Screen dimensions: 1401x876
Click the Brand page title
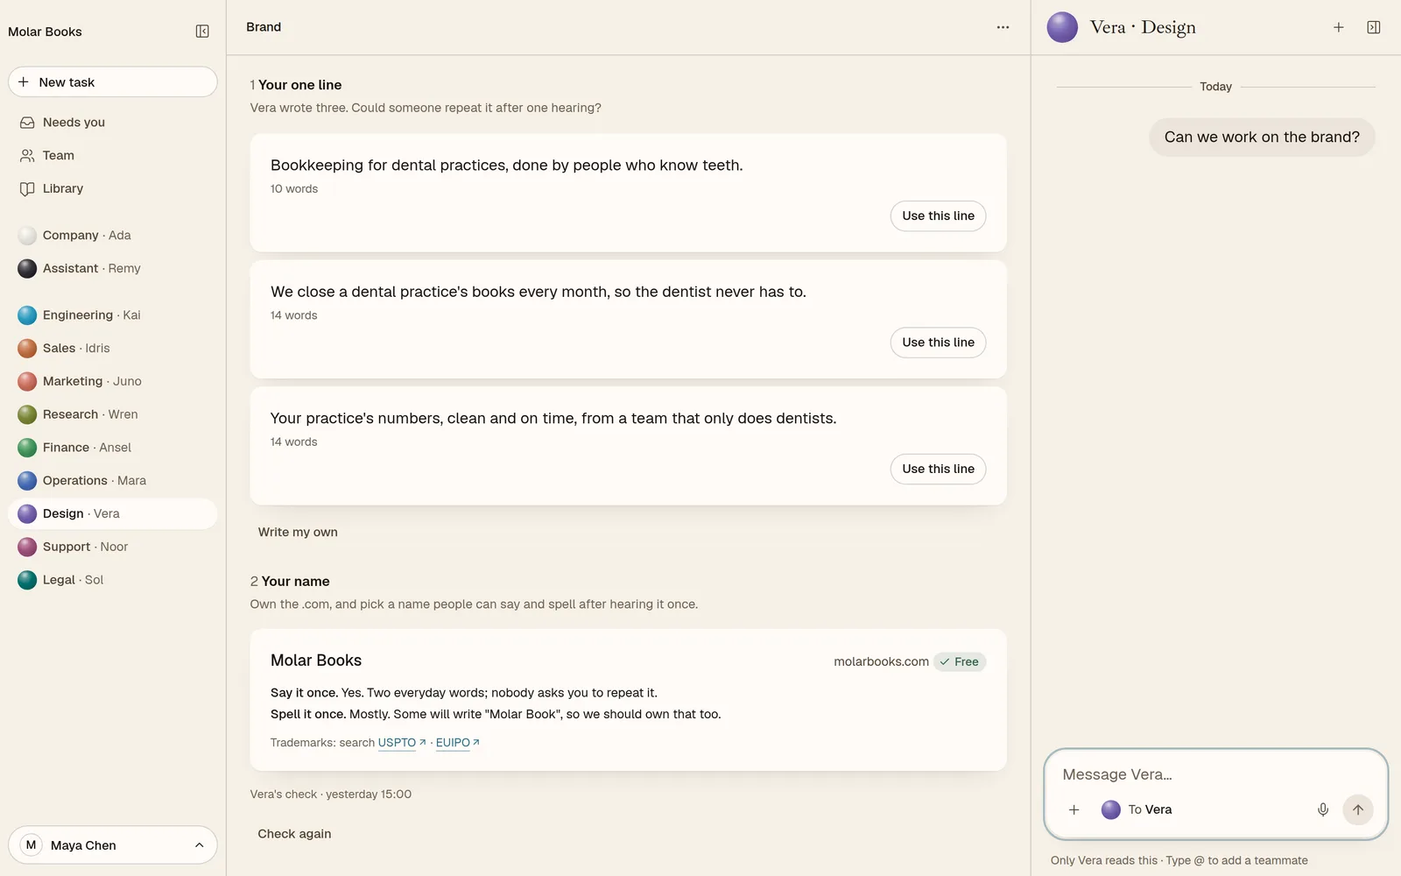pos(264,27)
